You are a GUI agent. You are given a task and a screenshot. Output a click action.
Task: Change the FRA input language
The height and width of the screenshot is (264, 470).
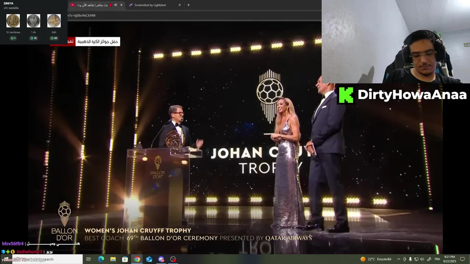click(437, 259)
